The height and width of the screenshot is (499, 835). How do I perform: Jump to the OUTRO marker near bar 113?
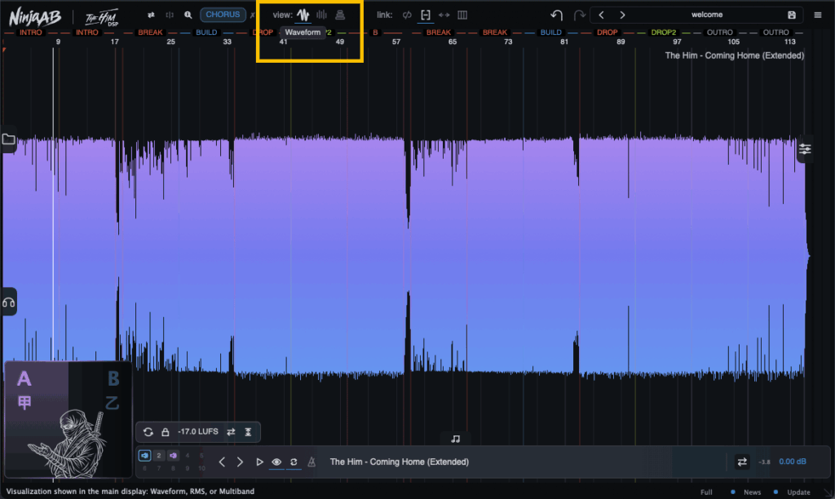[776, 33]
